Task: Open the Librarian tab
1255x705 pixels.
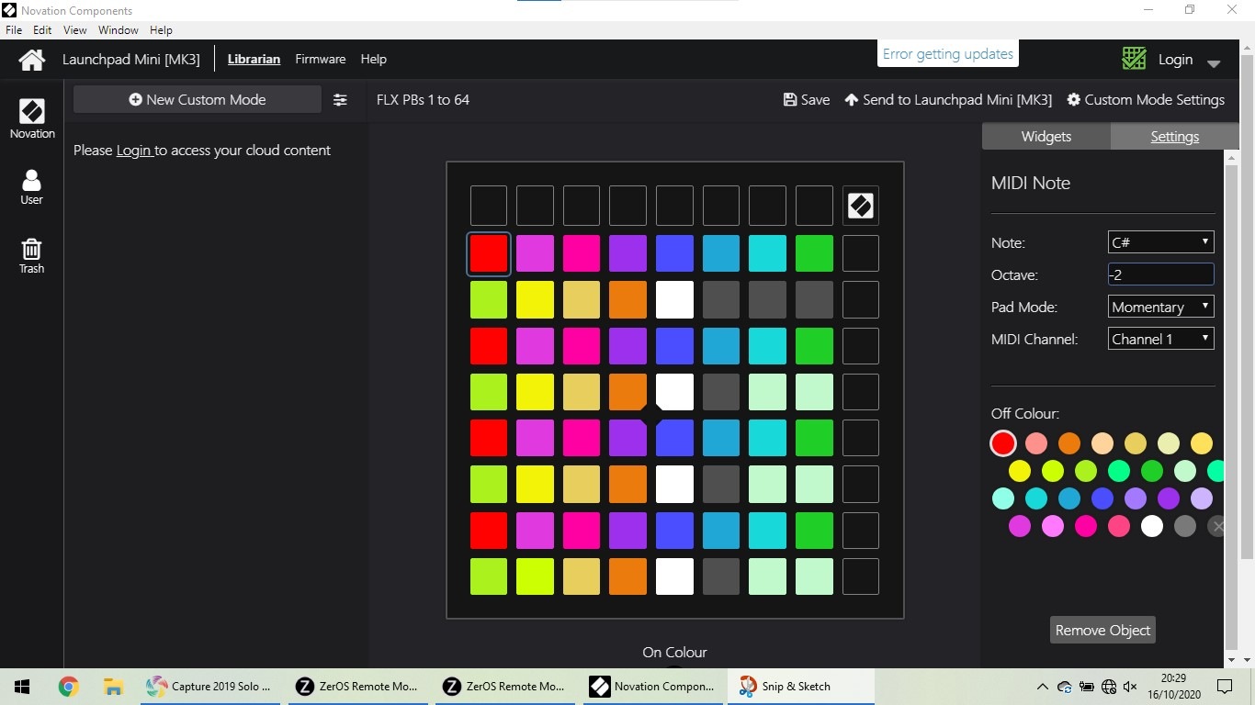Action: [254, 59]
